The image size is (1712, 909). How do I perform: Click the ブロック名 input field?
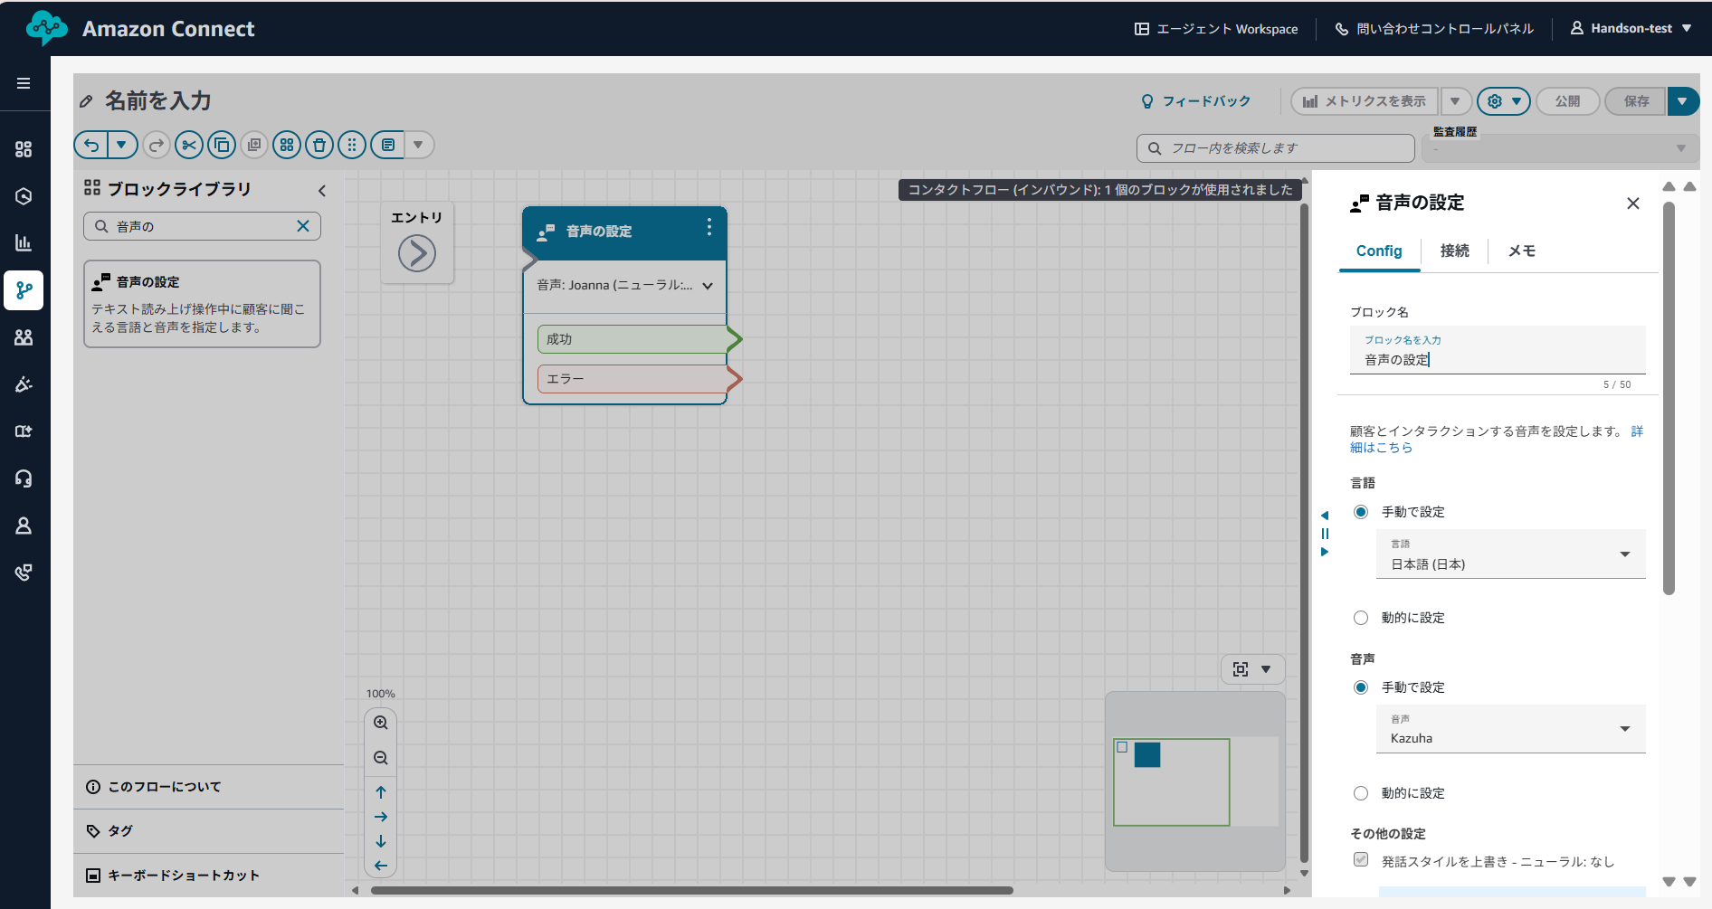coord(1498,351)
